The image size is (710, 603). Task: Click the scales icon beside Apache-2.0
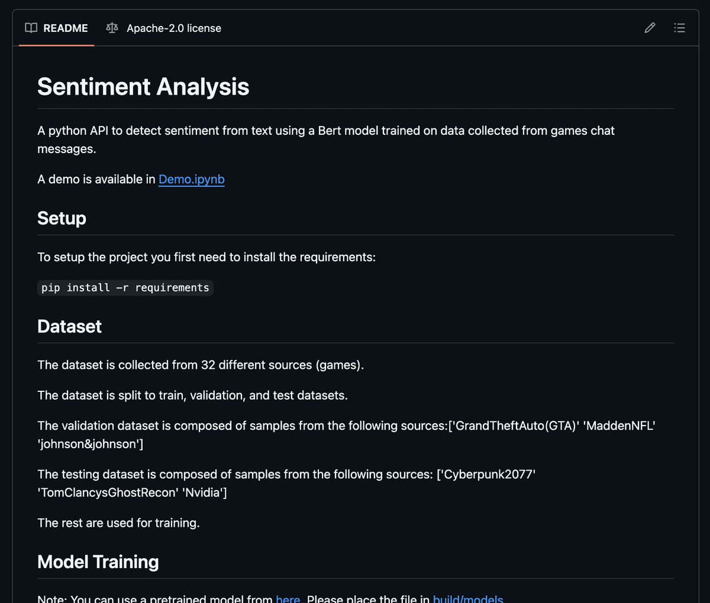click(112, 28)
